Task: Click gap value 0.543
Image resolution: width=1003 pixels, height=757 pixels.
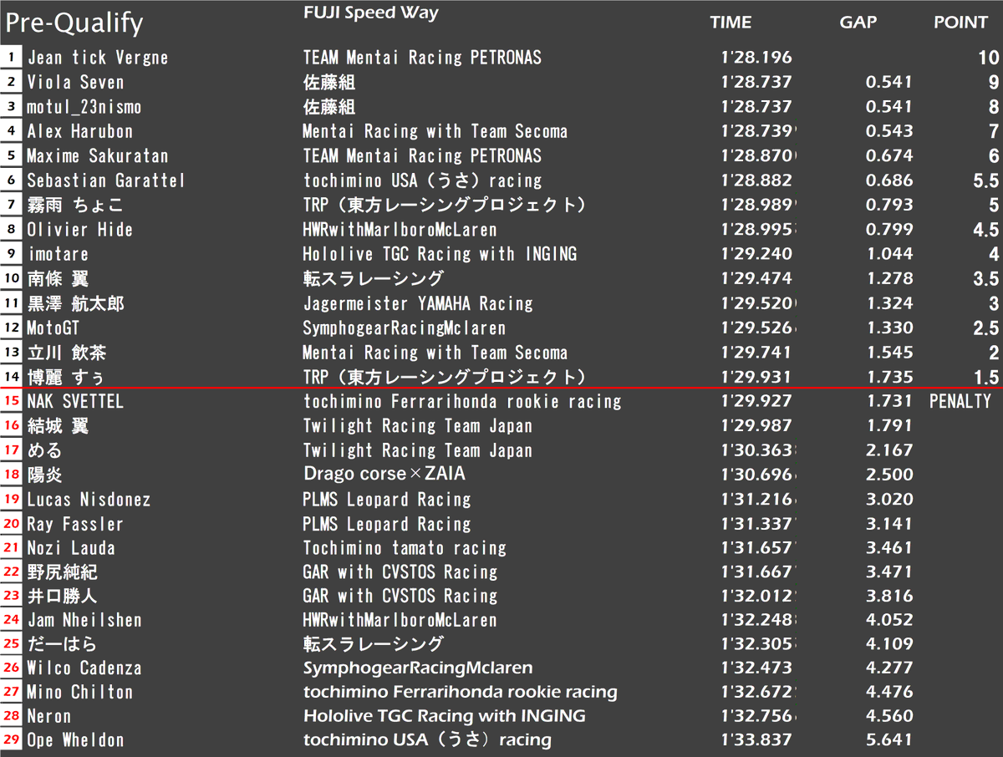Action: 889,131
